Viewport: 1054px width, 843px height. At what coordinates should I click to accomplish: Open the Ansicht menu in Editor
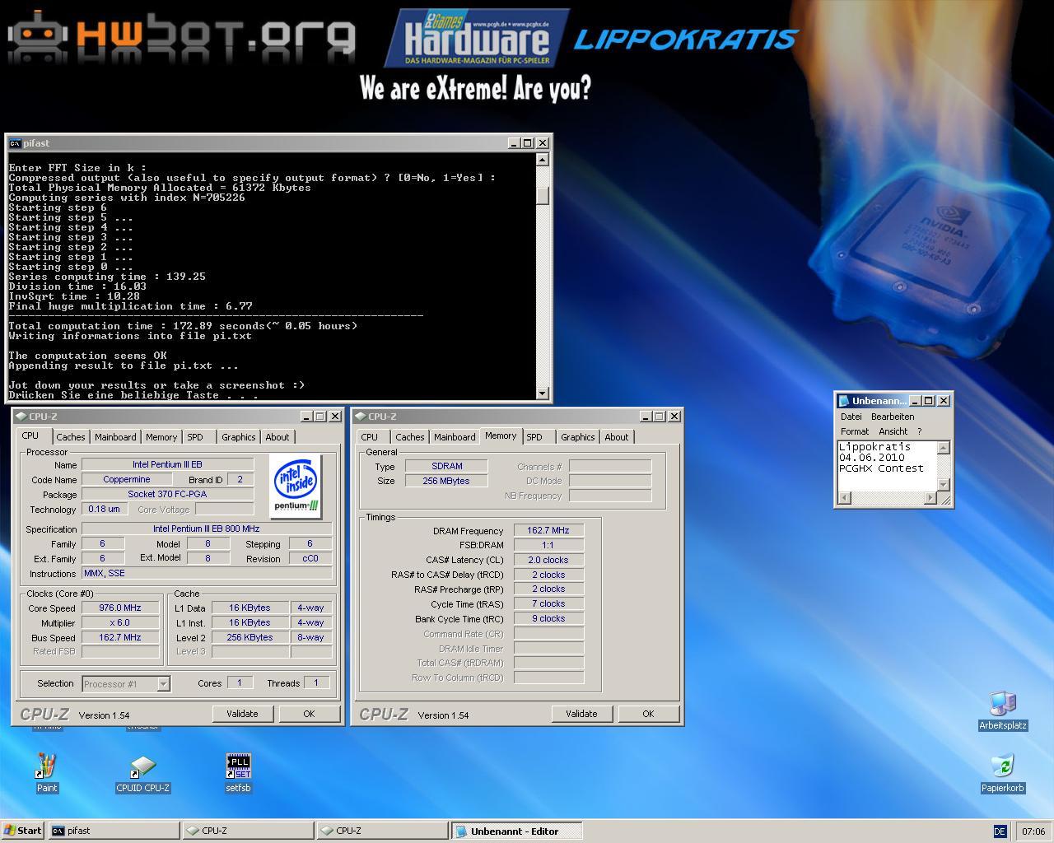point(893,431)
